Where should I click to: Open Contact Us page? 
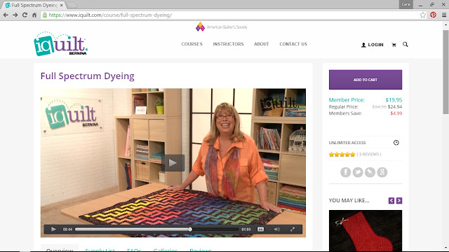click(293, 44)
